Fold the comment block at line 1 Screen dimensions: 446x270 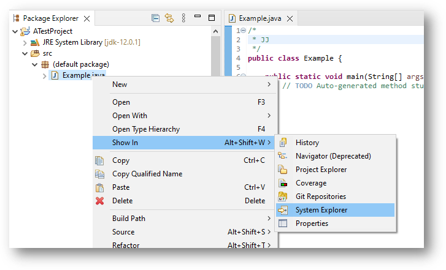pos(244,31)
